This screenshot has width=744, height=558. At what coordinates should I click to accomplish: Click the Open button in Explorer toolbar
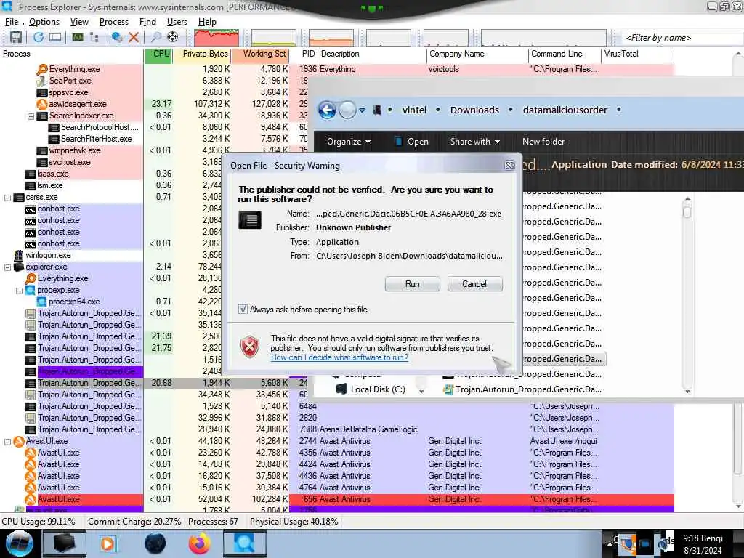click(x=411, y=142)
